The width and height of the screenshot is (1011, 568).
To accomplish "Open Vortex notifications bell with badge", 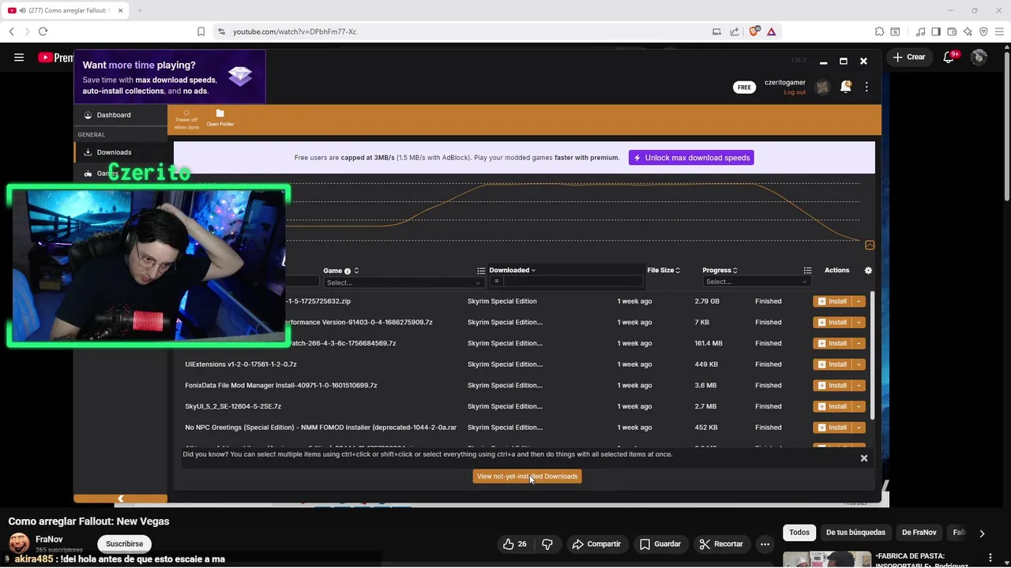I will tap(846, 87).
